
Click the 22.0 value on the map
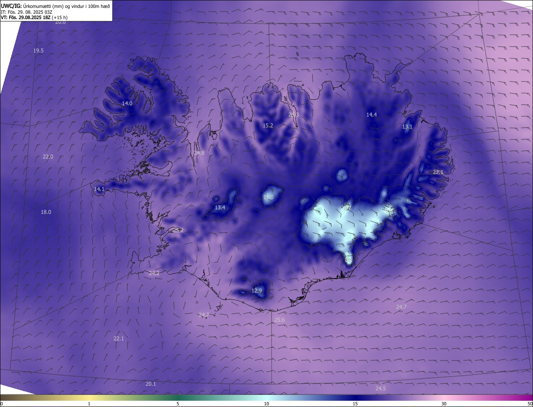[48, 157]
